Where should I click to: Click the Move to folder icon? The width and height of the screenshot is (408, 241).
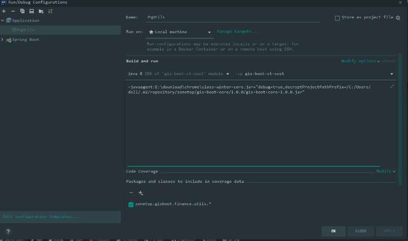tap(41, 11)
